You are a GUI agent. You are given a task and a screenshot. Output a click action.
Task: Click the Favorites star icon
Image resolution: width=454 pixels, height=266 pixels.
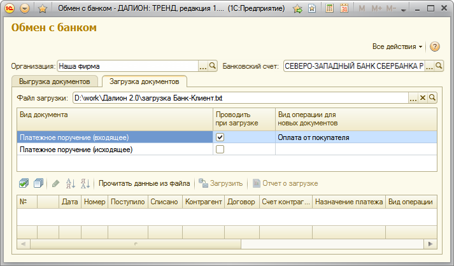[43, 9]
